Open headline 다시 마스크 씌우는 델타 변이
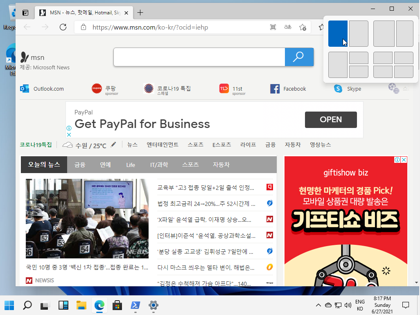The image size is (420, 315). 206,267
